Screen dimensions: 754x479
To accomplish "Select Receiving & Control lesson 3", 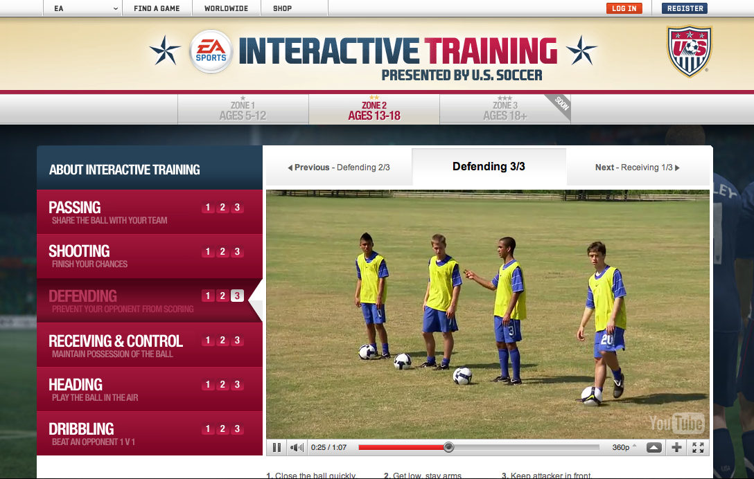I will pos(237,341).
